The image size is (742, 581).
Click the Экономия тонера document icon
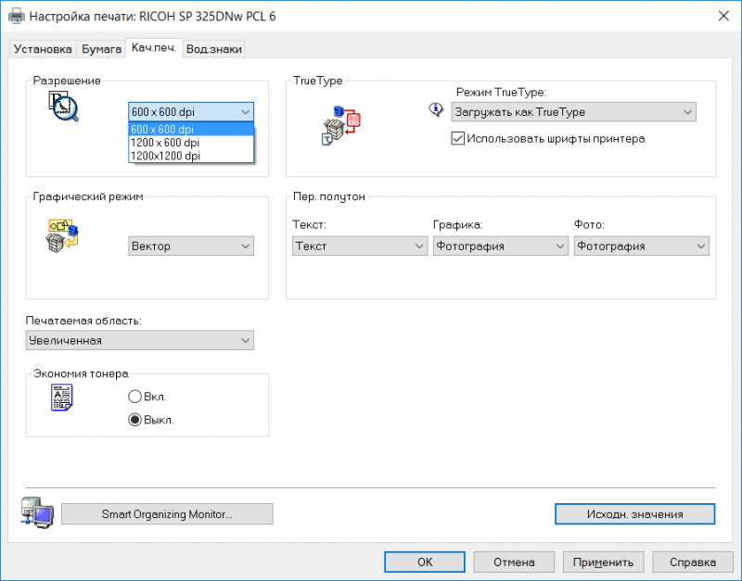tap(61, 398)
